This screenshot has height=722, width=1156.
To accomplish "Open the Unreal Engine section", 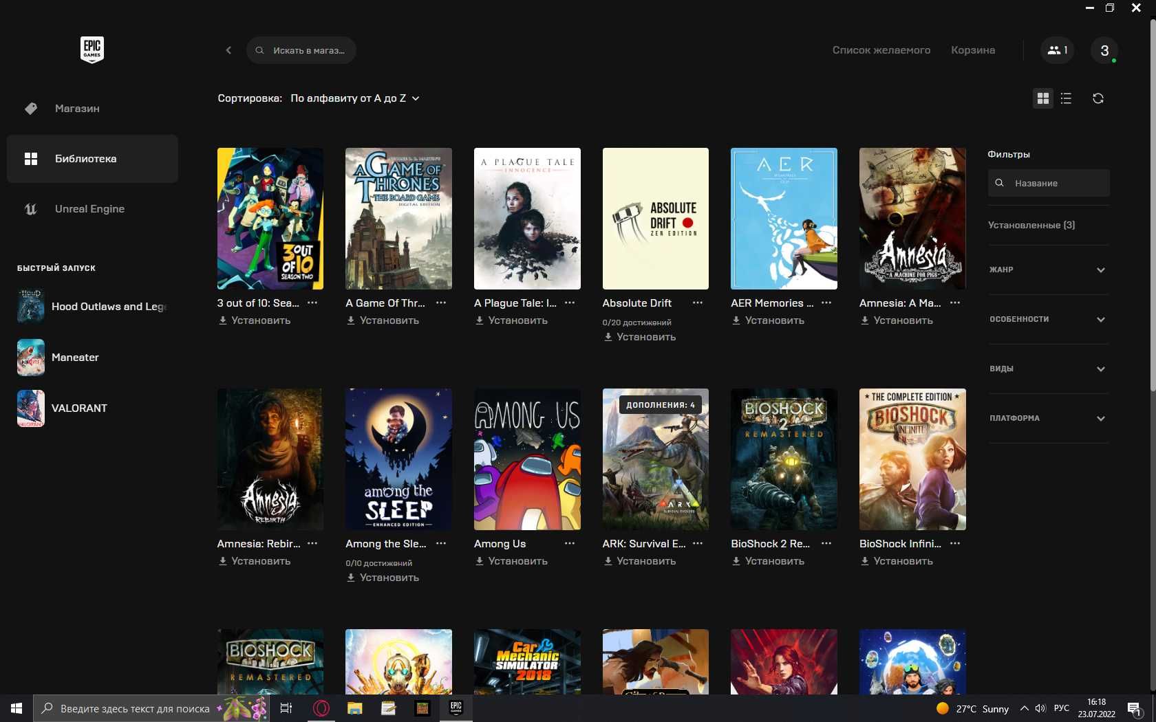I will click(92, 209).
